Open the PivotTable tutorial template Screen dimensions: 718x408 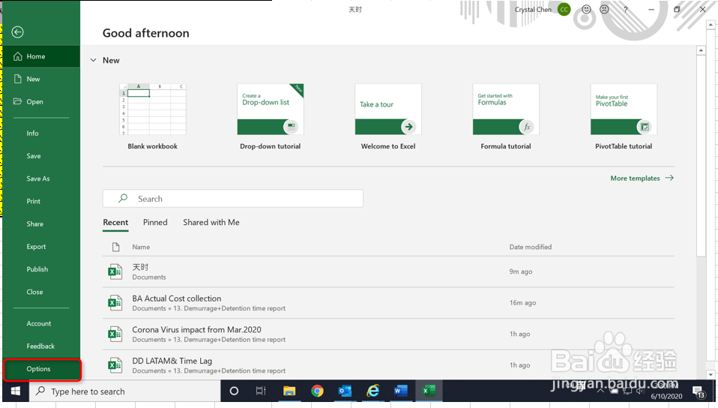coord(624,116)
